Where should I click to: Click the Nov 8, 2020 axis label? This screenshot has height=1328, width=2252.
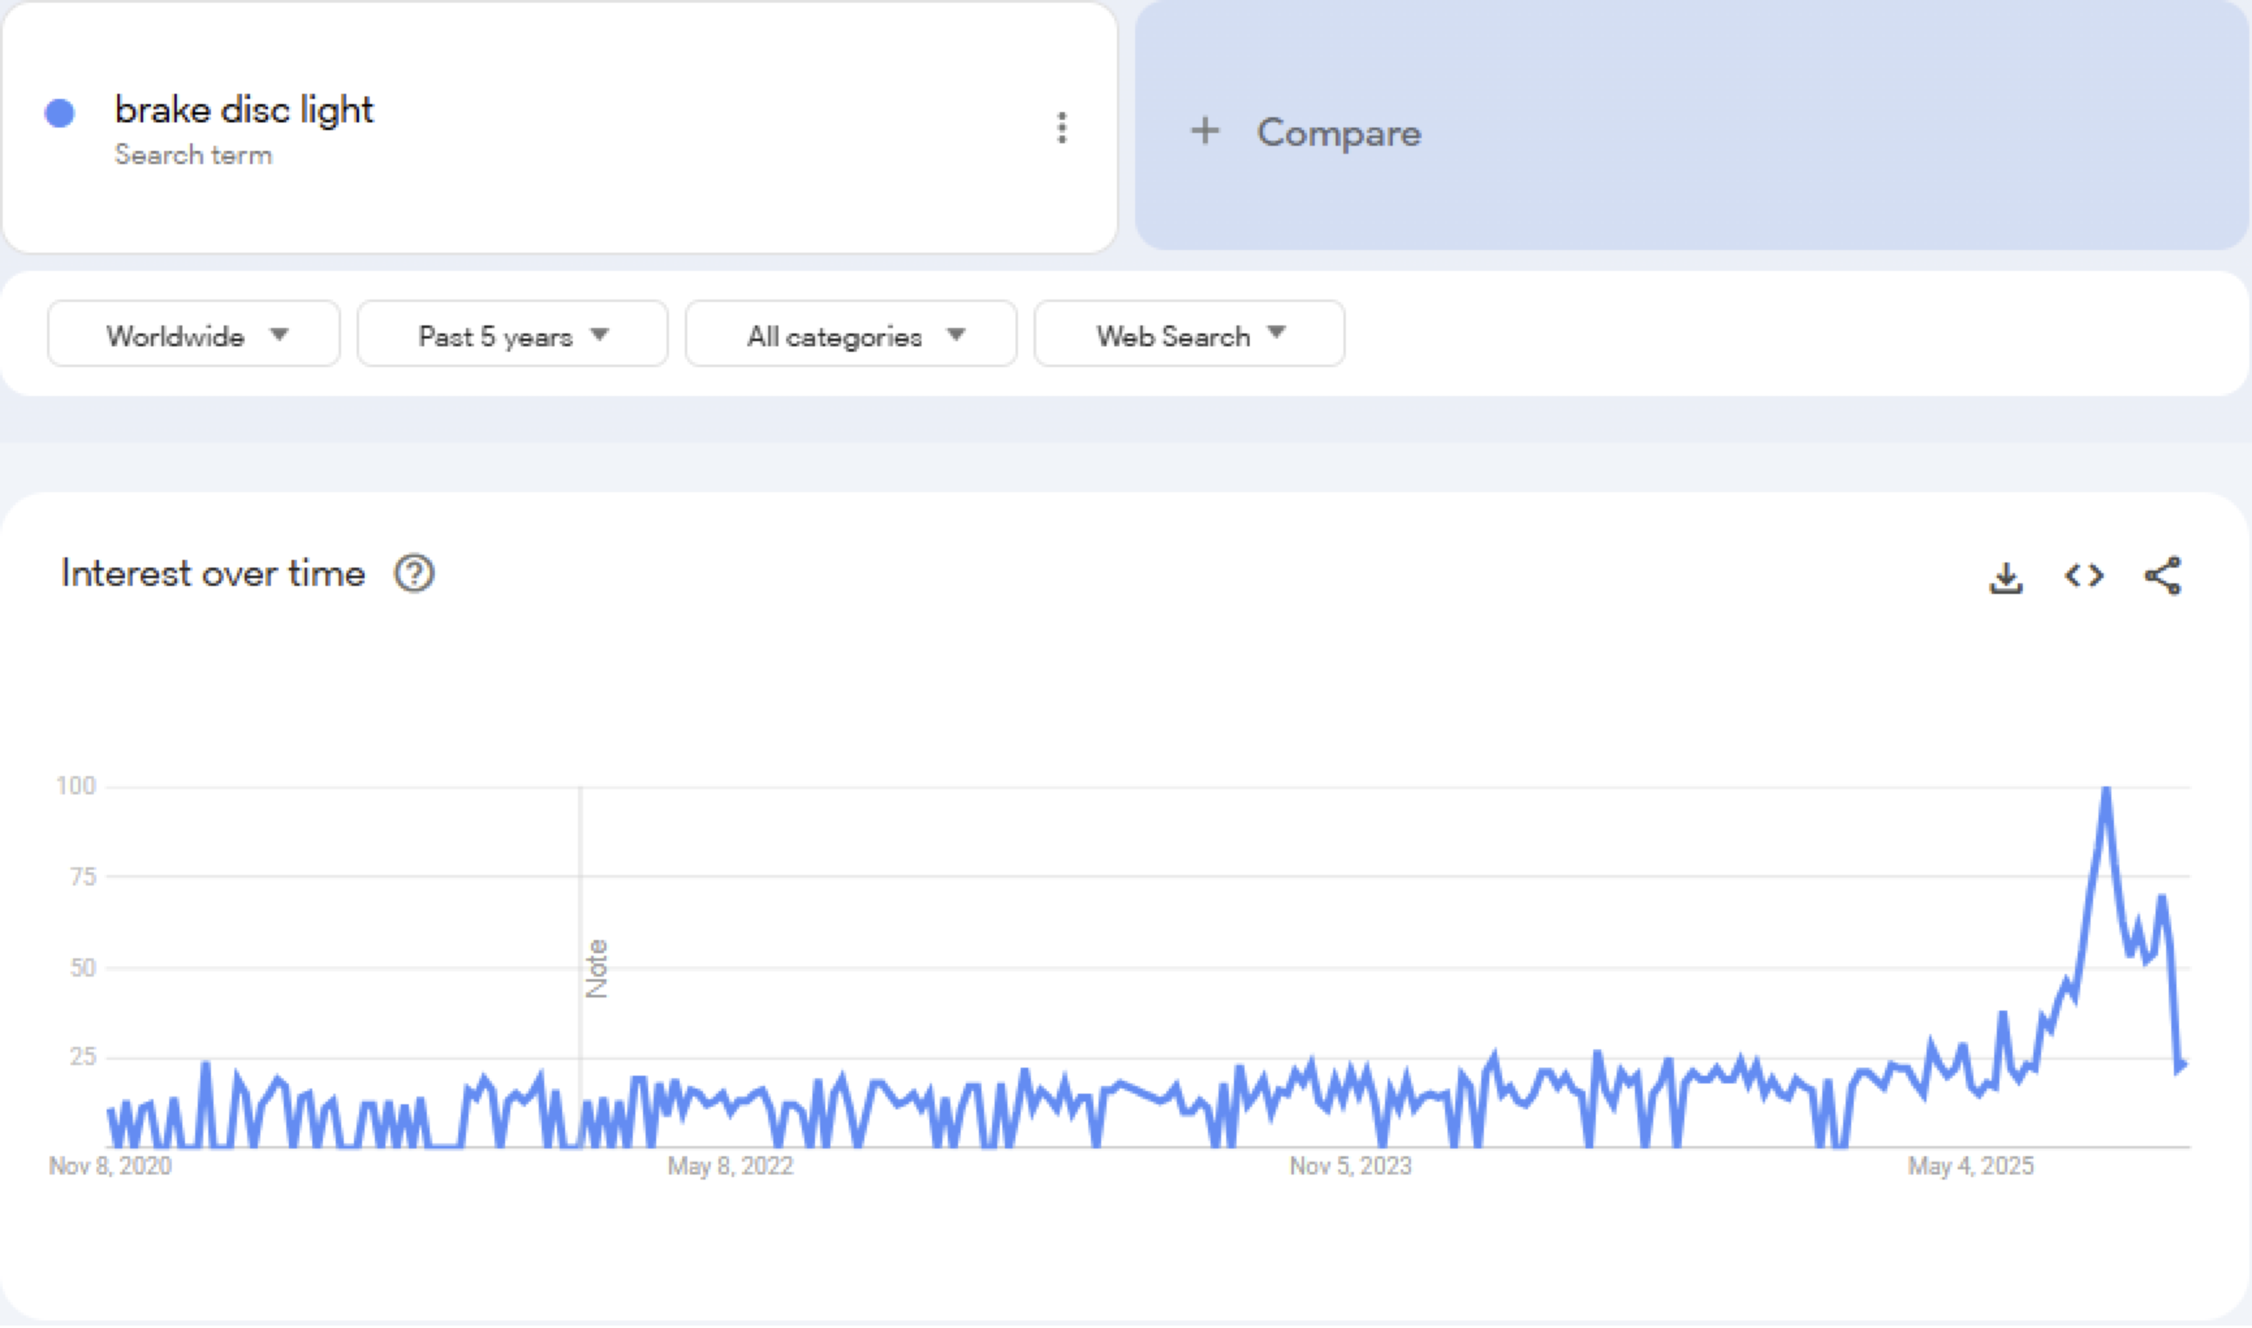[110, 1166]
